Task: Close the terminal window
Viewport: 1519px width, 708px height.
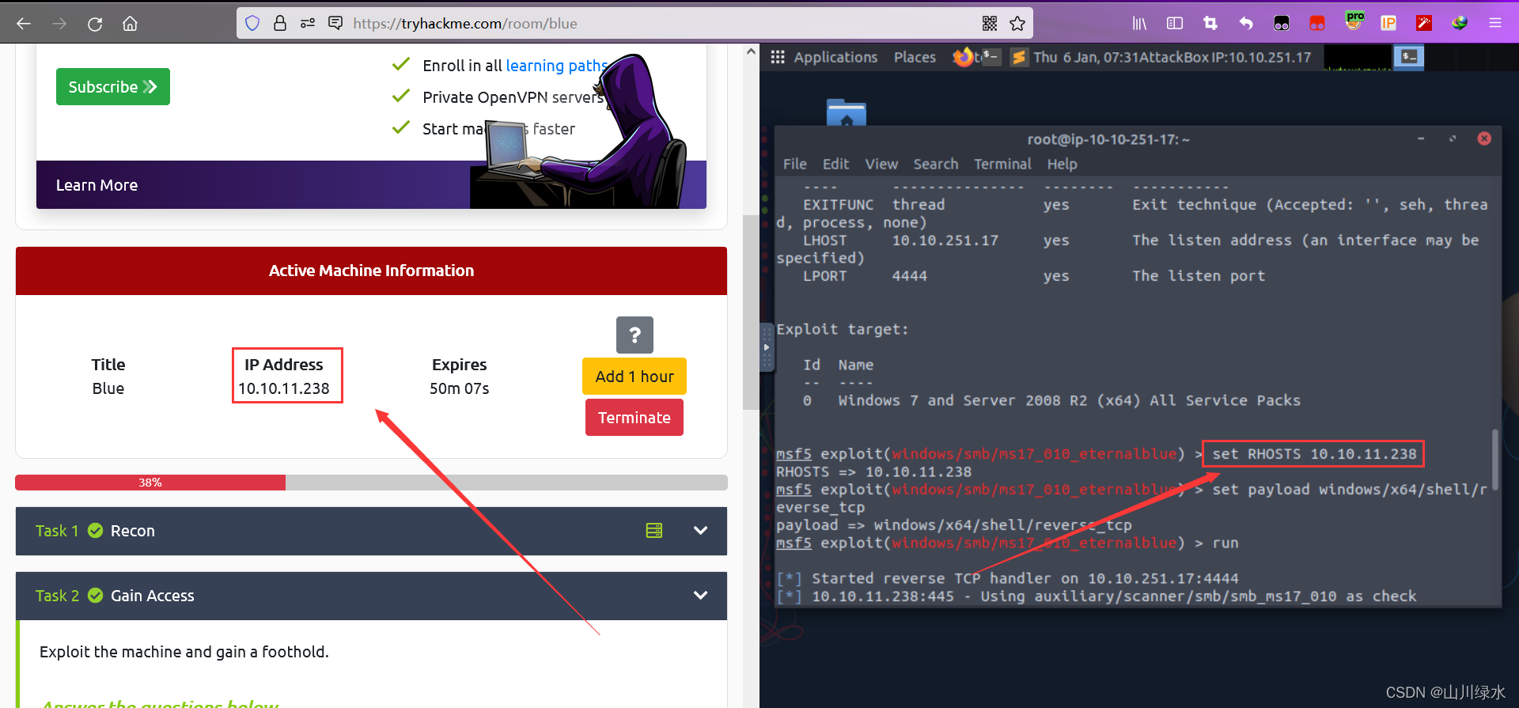Action: (x=1484, y=138)
